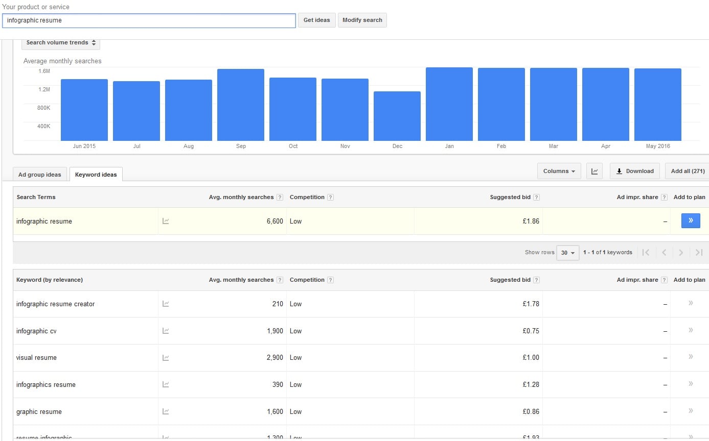
Task: Open Show rows 30 dropdown
Action: coord(567,253)
